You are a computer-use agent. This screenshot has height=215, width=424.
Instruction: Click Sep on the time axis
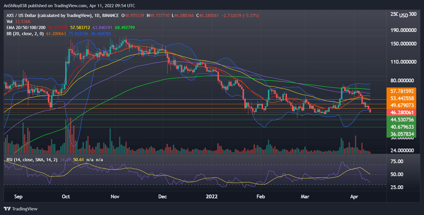pyautogui.click(x=18, y=197)
